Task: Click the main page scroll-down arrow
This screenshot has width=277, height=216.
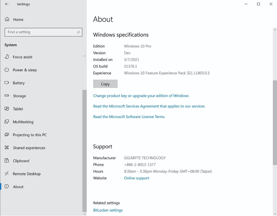Action: tap(275, 214)
